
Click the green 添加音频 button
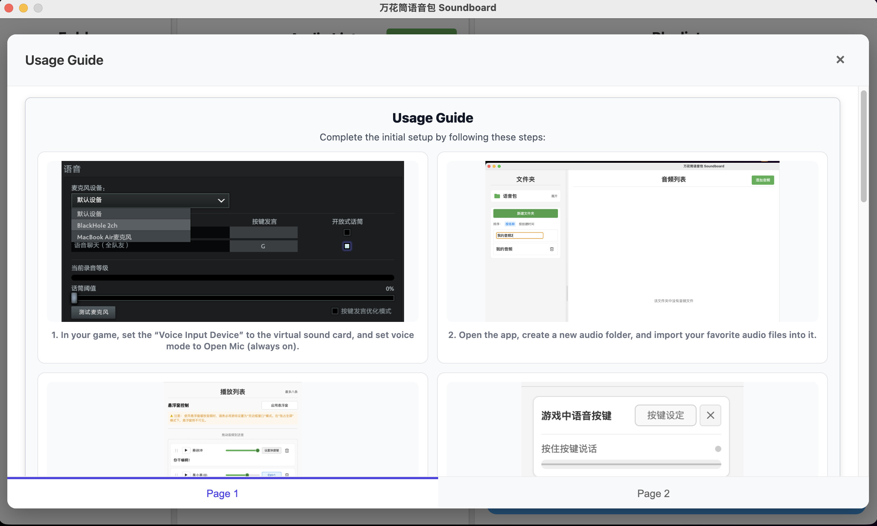coord(763,180)
